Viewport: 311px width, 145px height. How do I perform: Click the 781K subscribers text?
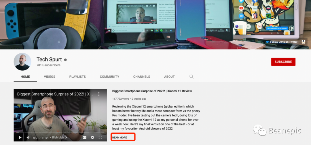[x=48, y=65]
